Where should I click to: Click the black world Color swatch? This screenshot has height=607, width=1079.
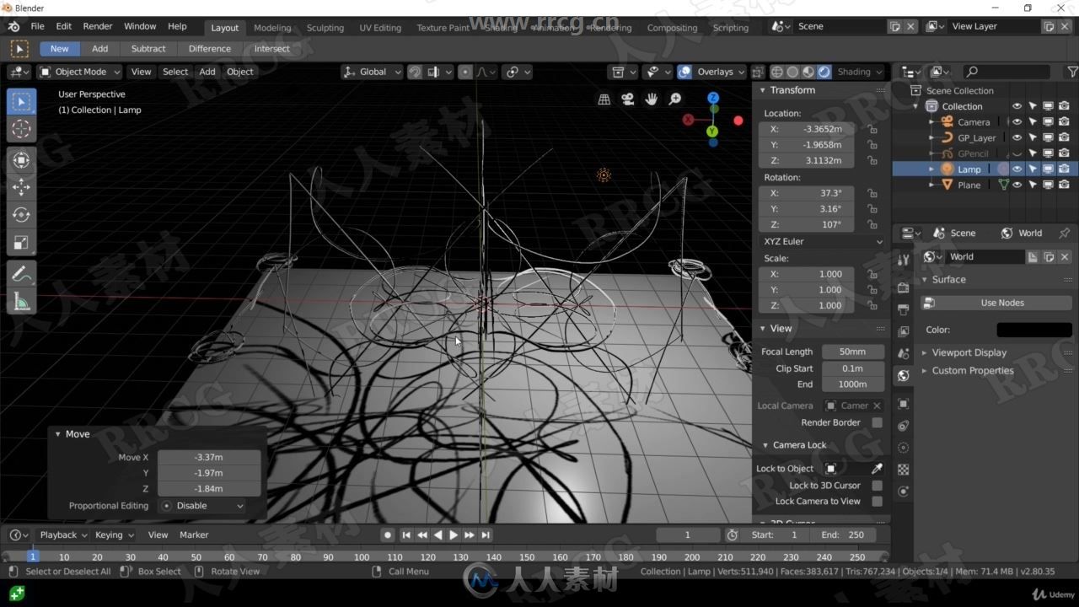tap(1034, 330)
